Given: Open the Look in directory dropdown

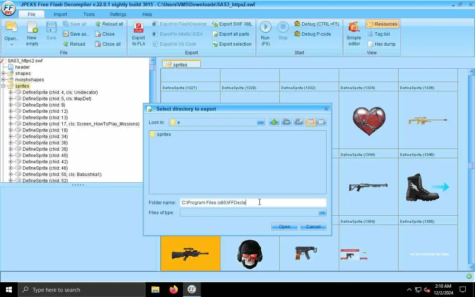Looking at the screenshot, I should coord(261,122).
